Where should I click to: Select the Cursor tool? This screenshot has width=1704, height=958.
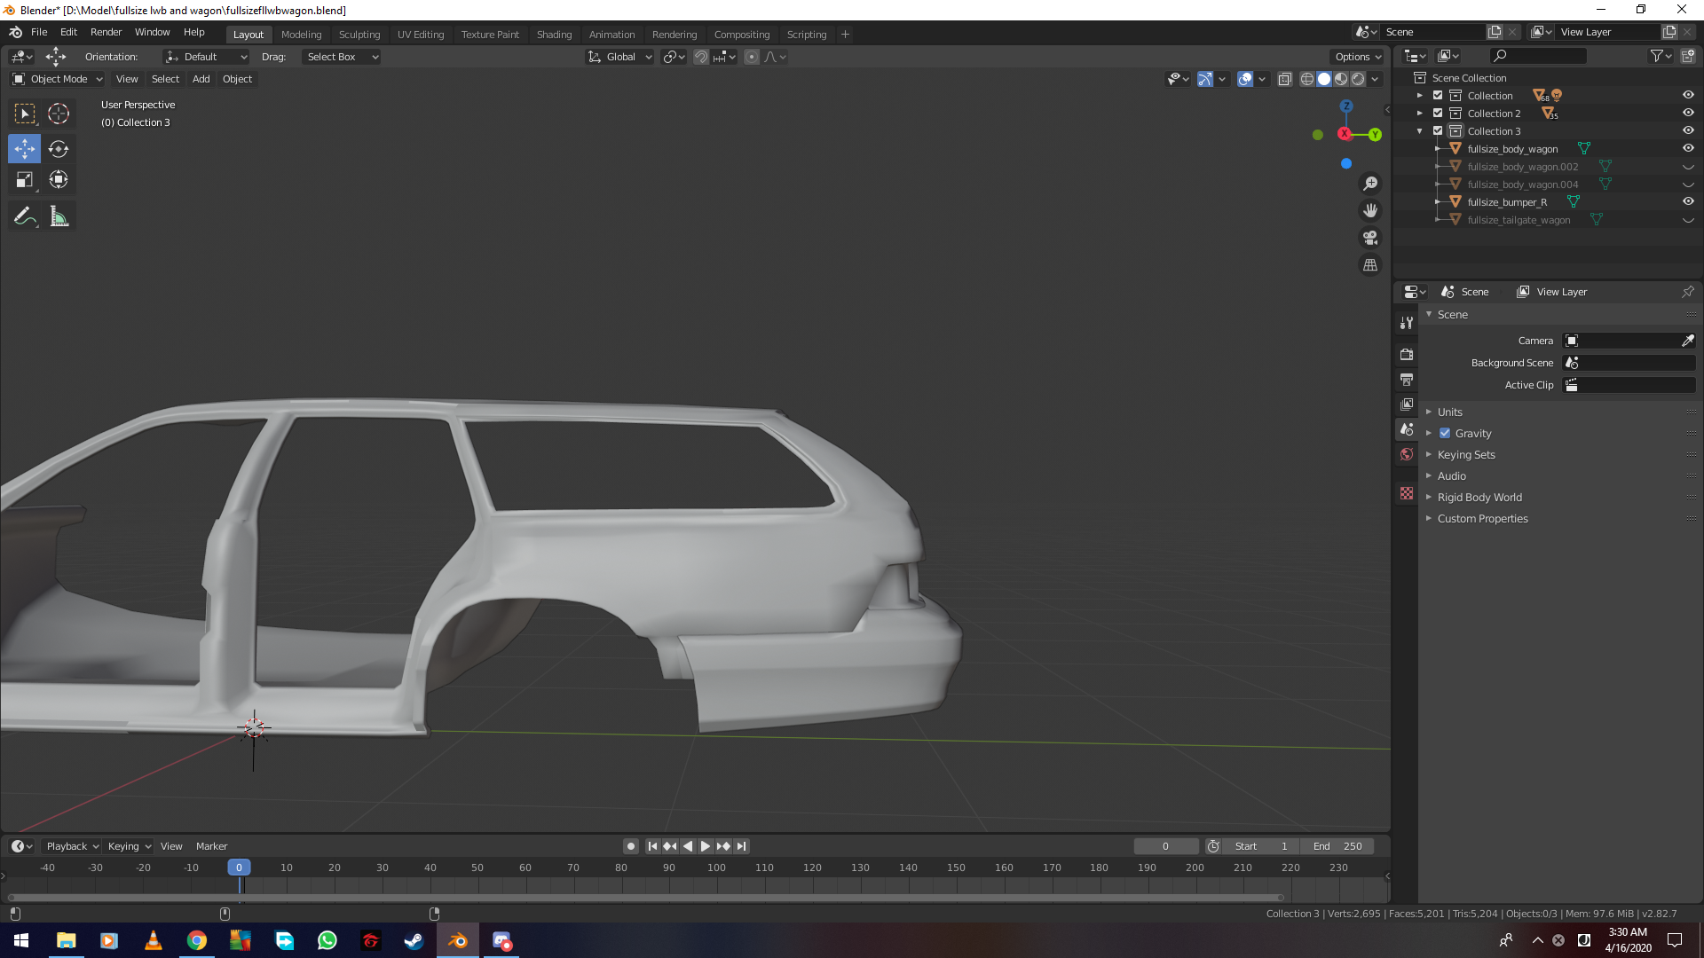point(59,114)
